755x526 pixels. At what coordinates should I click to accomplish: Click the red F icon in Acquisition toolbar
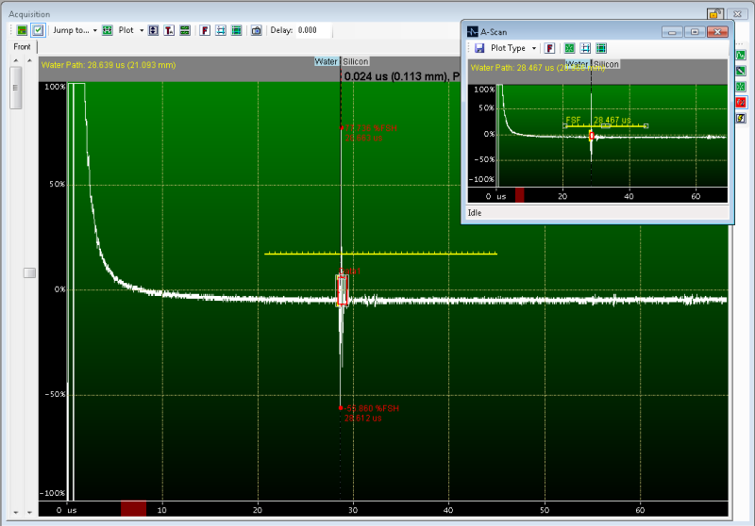[205, 30]
